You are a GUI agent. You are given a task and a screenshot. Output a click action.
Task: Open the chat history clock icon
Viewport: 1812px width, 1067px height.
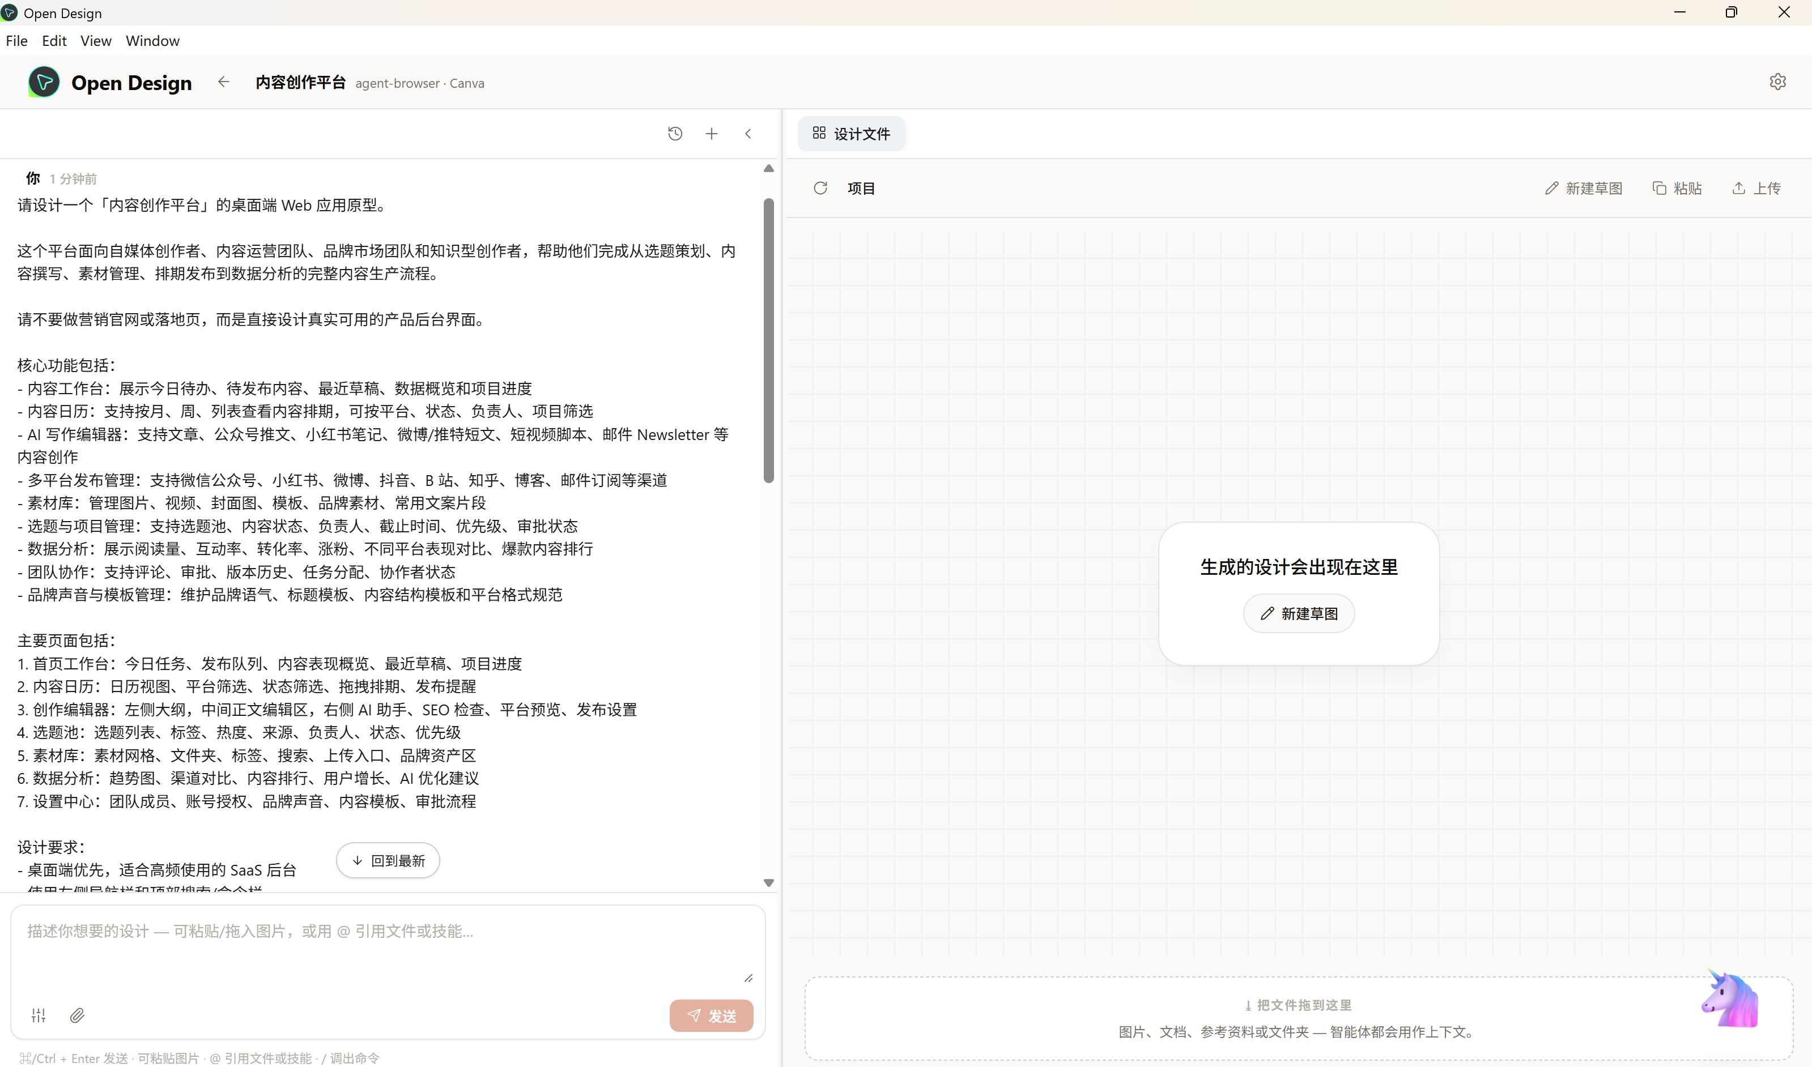coord(675,134)
